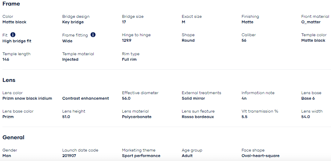Screen dimensions: 331x161
Task: Click the Oval-heart-square face shape value
Action: pos(260,156)
